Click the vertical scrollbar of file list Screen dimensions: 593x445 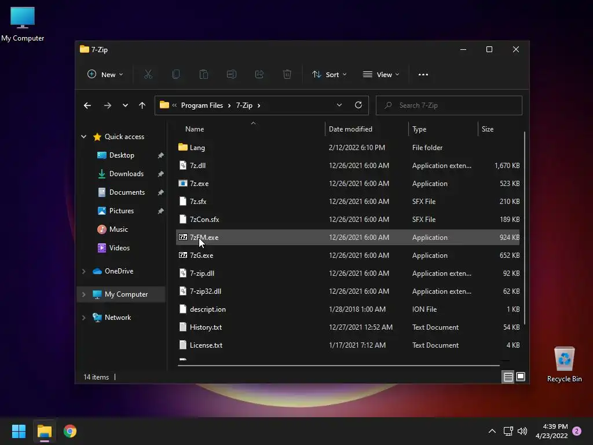[525, 228]
